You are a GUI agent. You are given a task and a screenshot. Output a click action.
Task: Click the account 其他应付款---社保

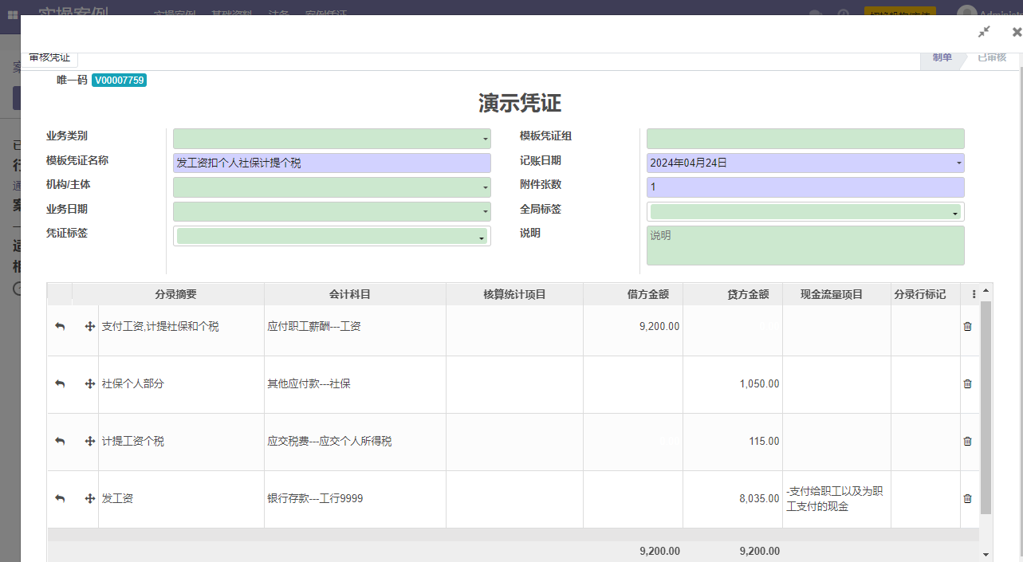click(309, 383)
